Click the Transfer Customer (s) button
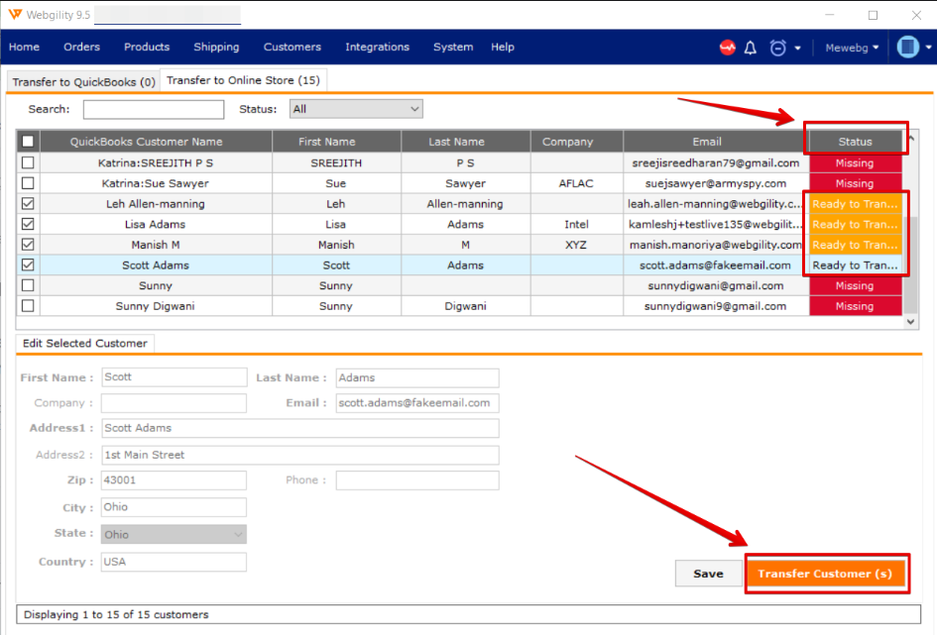The width and height of the screenshot is (937, 635). [x=825, y=574]
